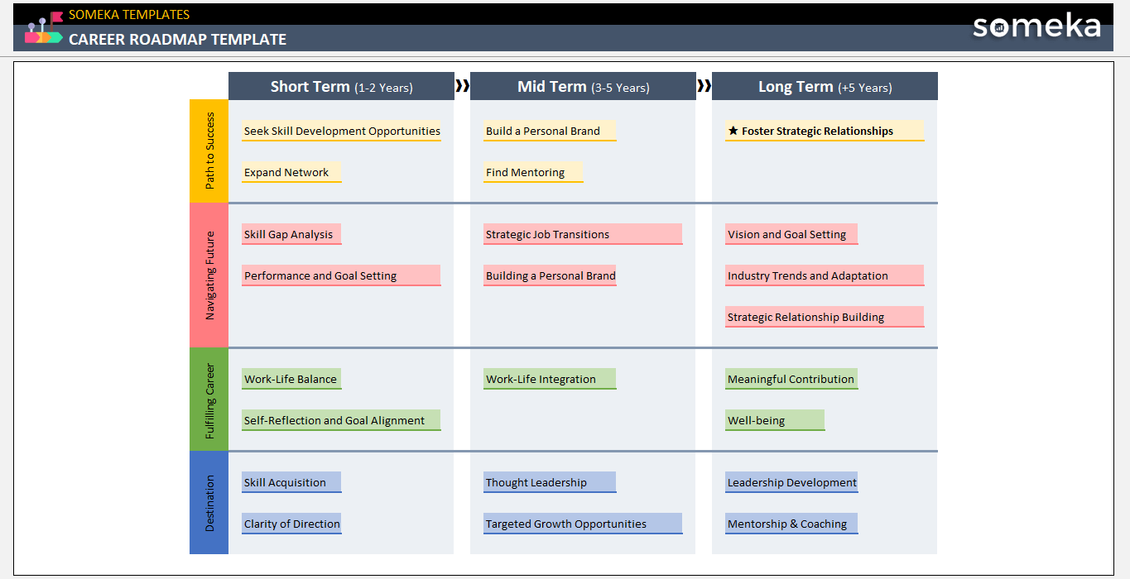Select the Mid Term column header

(583, 87)
